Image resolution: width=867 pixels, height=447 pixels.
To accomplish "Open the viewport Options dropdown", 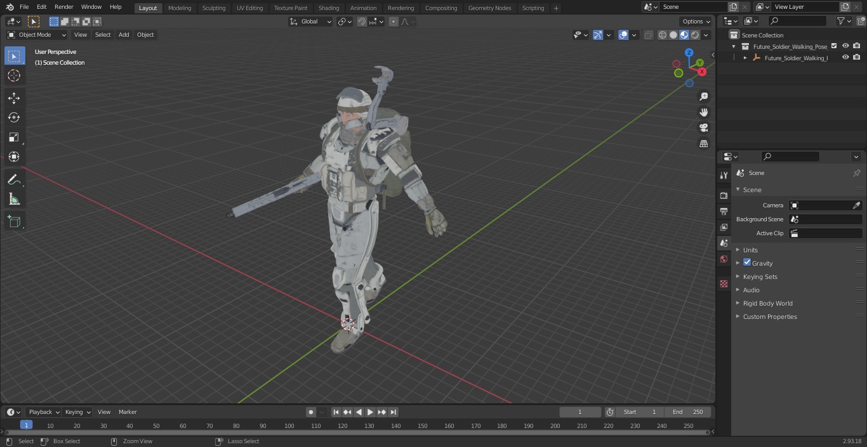I will click(697, 22).
